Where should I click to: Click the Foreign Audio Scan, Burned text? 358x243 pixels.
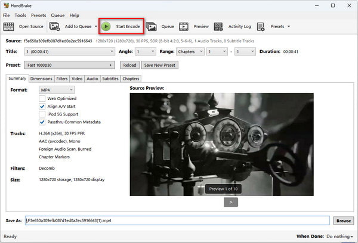(x=65, y=149)
